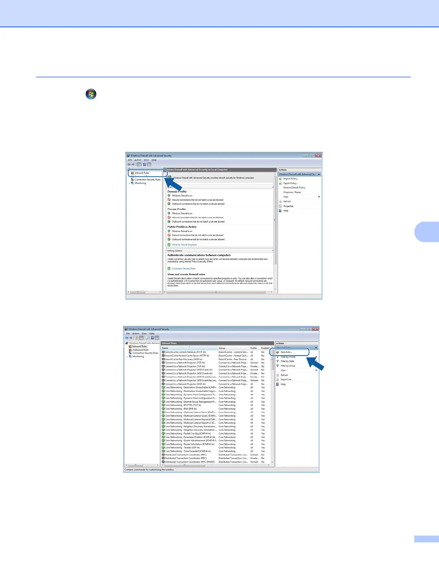Click the Up one level folder icon in toolbar
439x569 pixels.
click(137, 338)
